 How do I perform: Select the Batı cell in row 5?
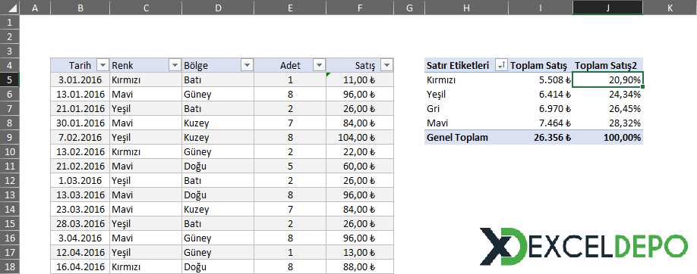point(218,79)
